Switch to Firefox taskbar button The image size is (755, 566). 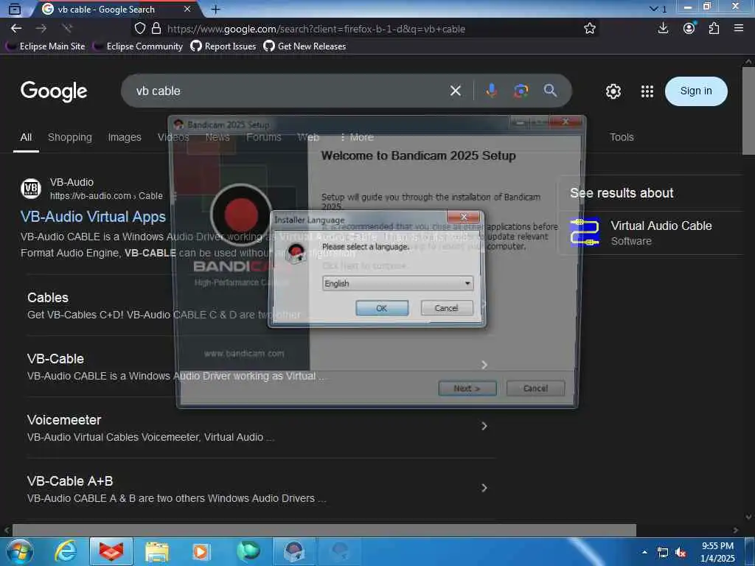pos(111,551)
